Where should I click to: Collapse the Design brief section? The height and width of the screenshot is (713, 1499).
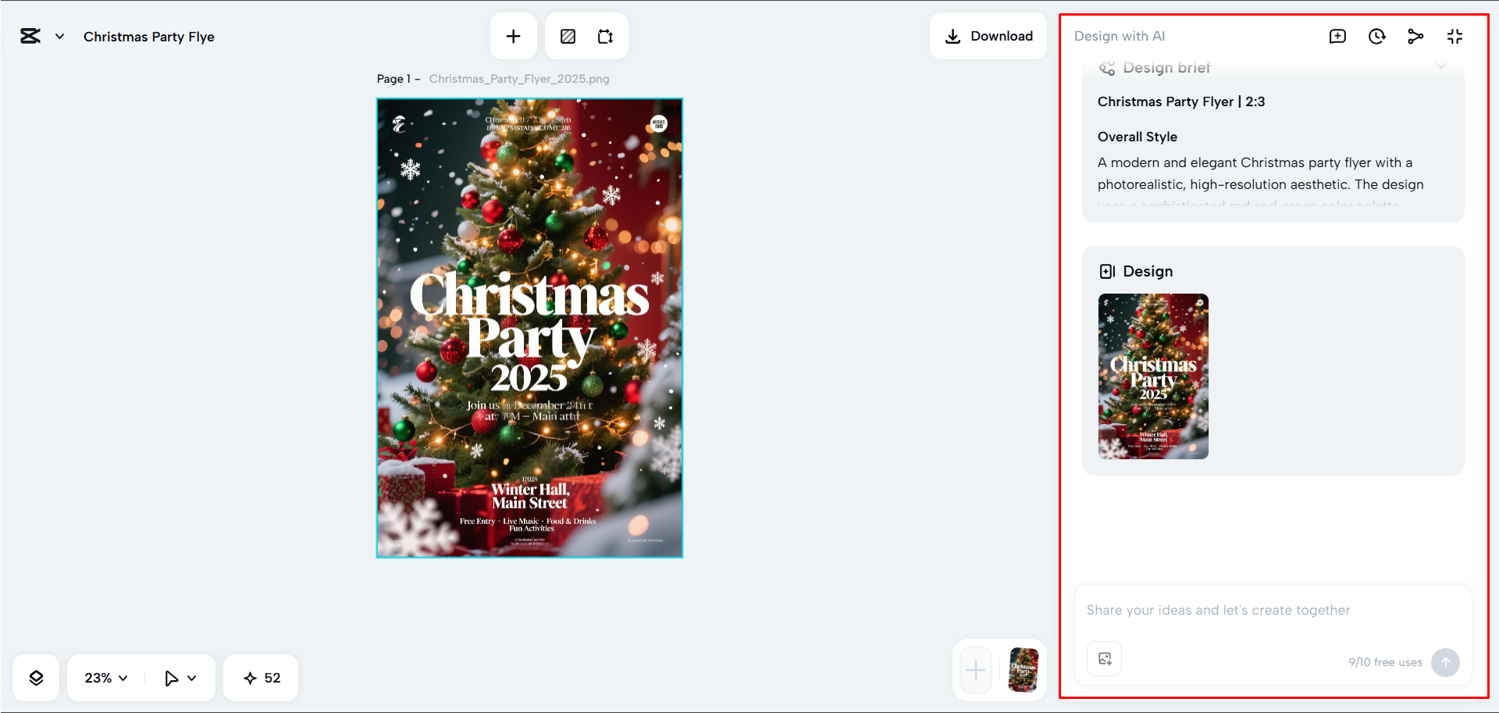point(1441,67)
